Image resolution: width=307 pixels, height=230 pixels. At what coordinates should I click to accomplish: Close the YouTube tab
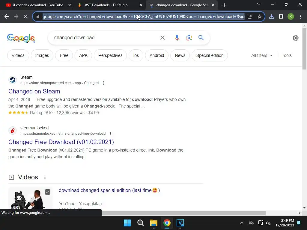click(x=70, y=5)
